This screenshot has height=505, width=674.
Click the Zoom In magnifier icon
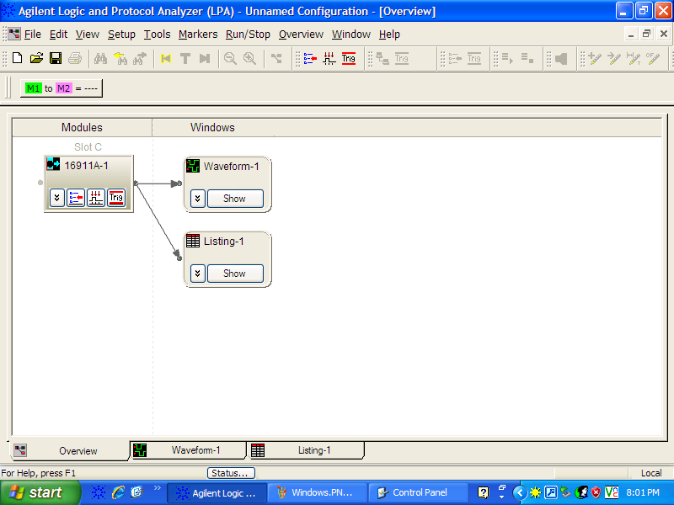249,58
